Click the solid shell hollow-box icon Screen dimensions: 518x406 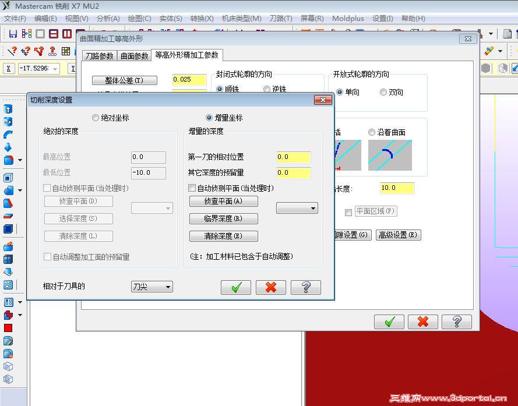coord(8,178)
